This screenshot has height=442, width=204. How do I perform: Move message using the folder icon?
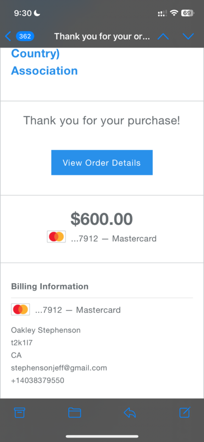point(75,413)
